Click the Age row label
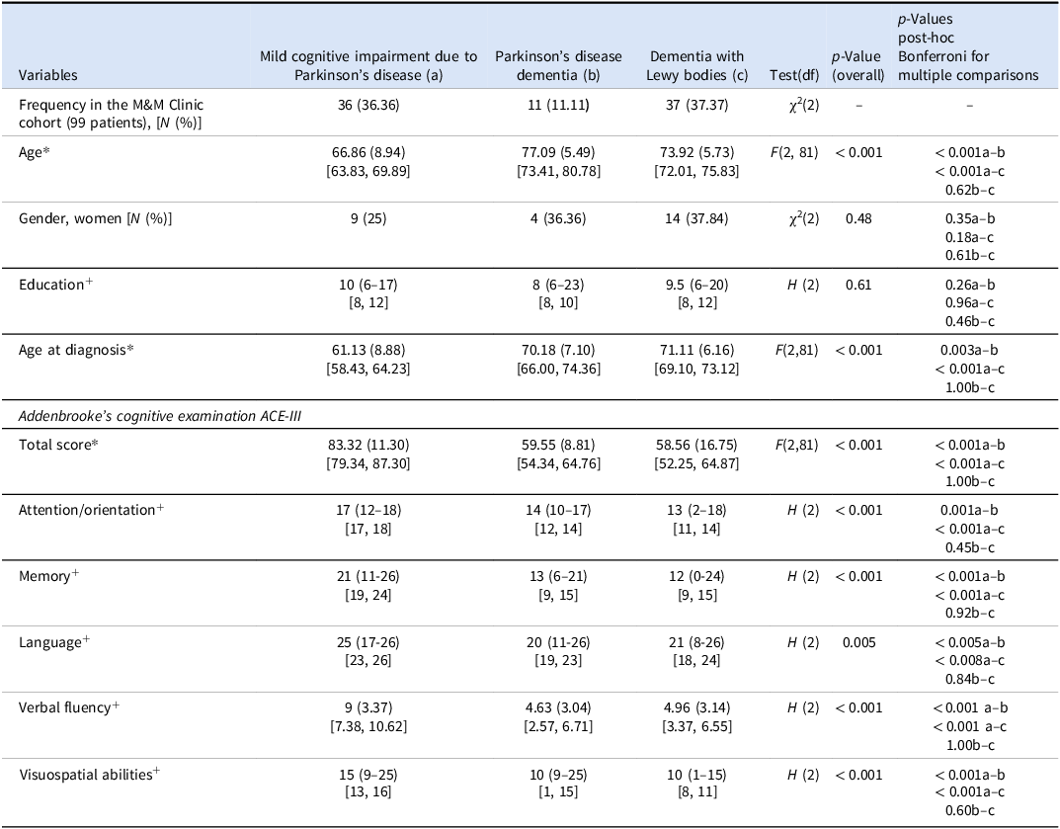Screen dimensions: 1060x829 (35, 152)
